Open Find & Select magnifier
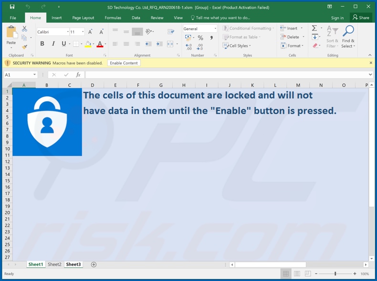 pos(348,37)
